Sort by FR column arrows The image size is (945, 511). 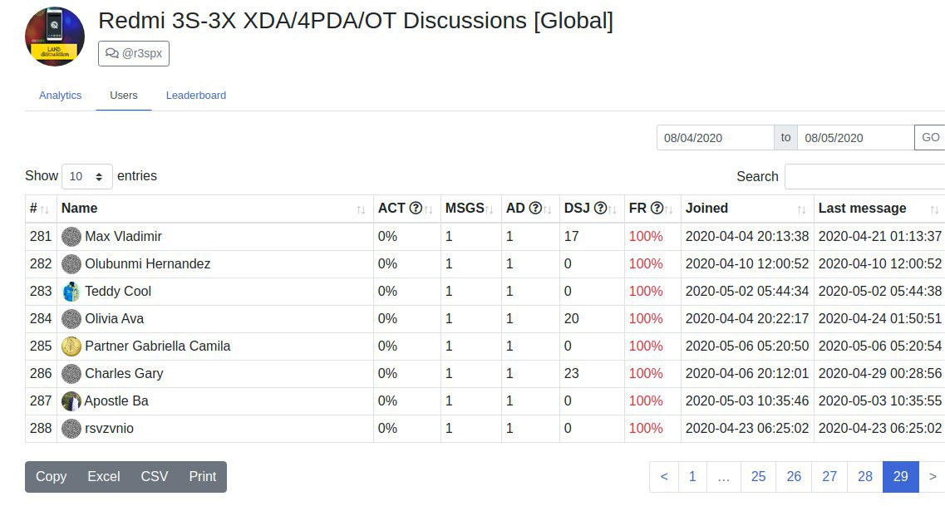669,209
